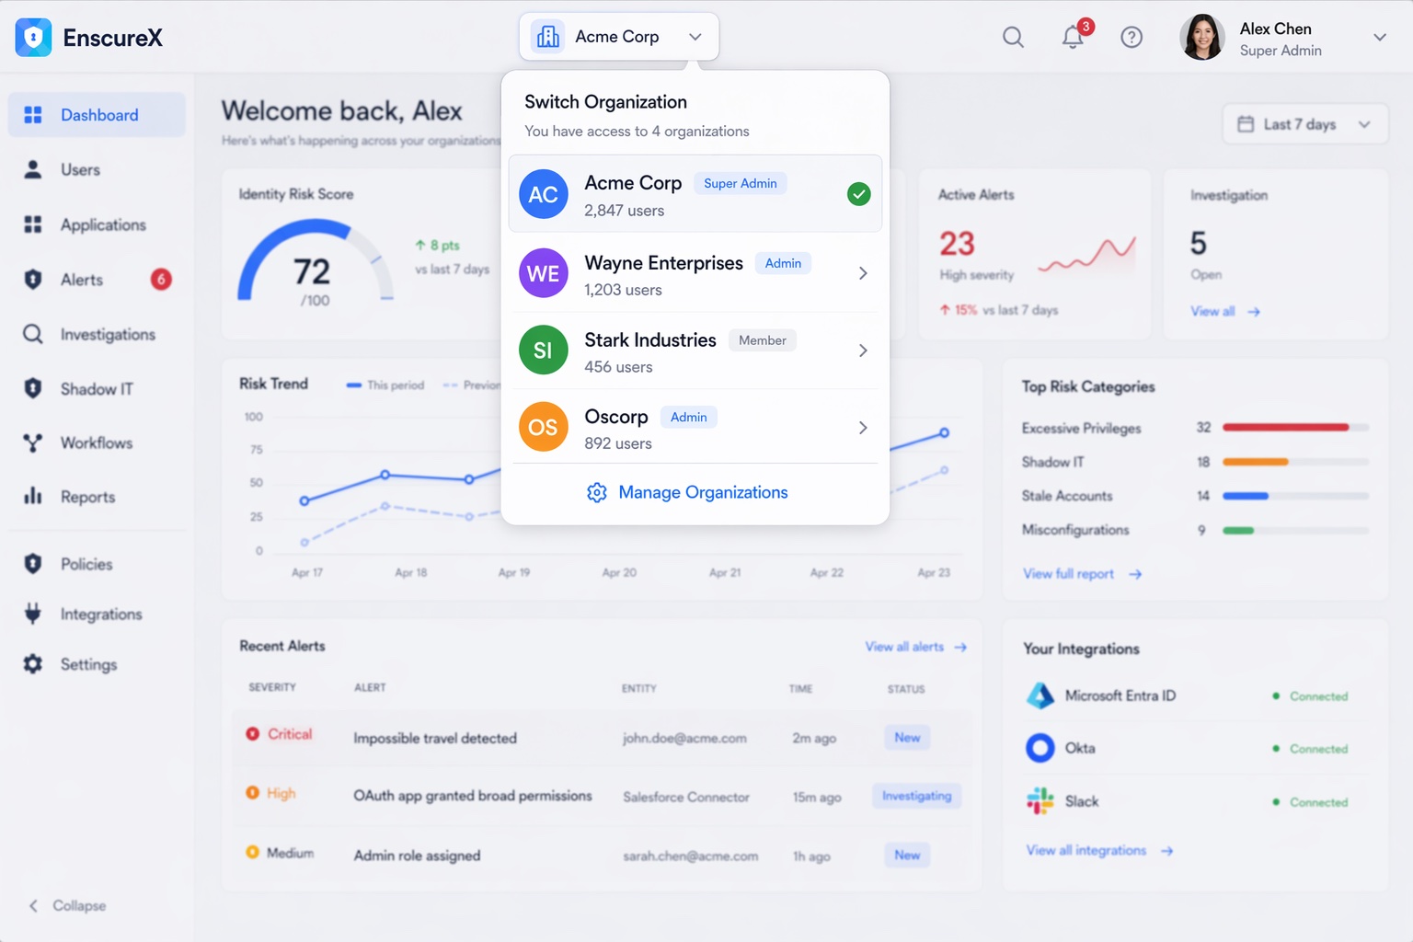Select Wayne Enterprises organization

coord(663,273)
